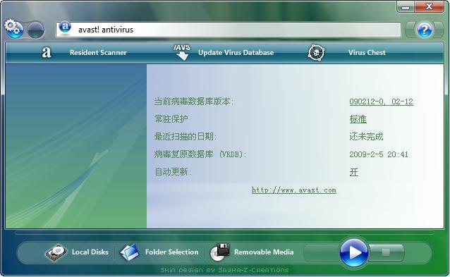The image size is (450, 277).
Task: Choose the Removable Media floppy icon
Action: 220,252
